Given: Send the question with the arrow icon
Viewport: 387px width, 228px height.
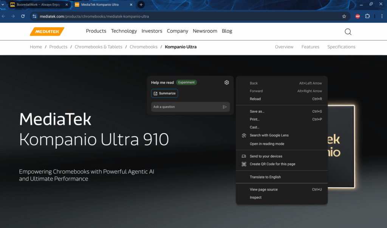Looking at the screenshot, I should [224, 107].
